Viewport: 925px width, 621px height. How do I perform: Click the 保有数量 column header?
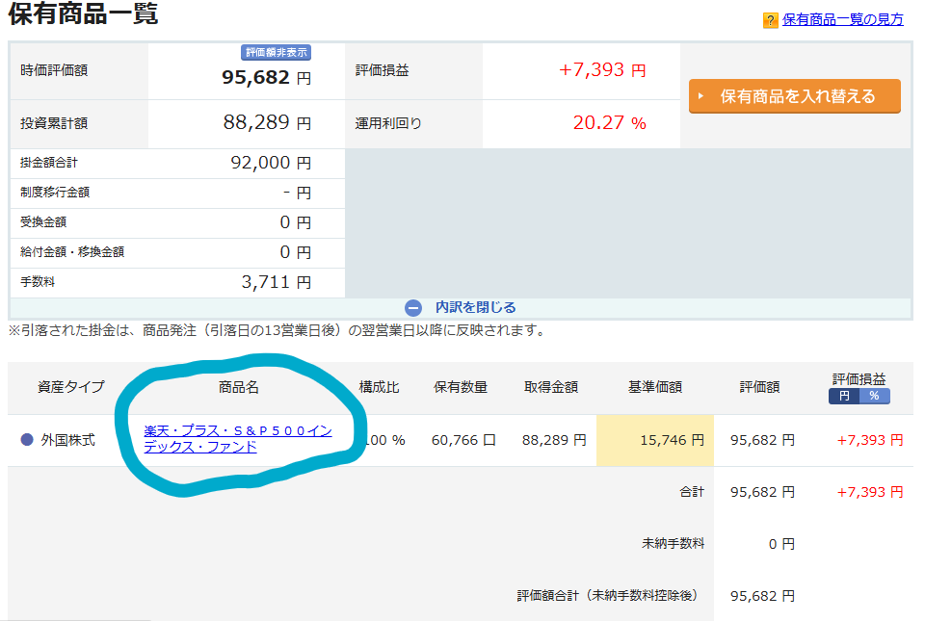point(460,387)
